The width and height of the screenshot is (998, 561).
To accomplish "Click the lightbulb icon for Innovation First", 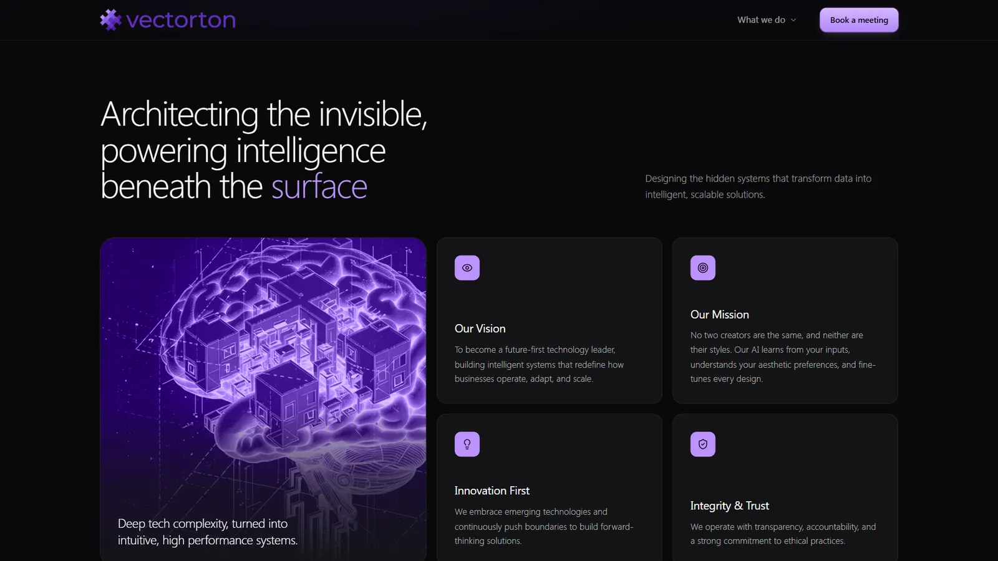I will (x=467, y=444).
